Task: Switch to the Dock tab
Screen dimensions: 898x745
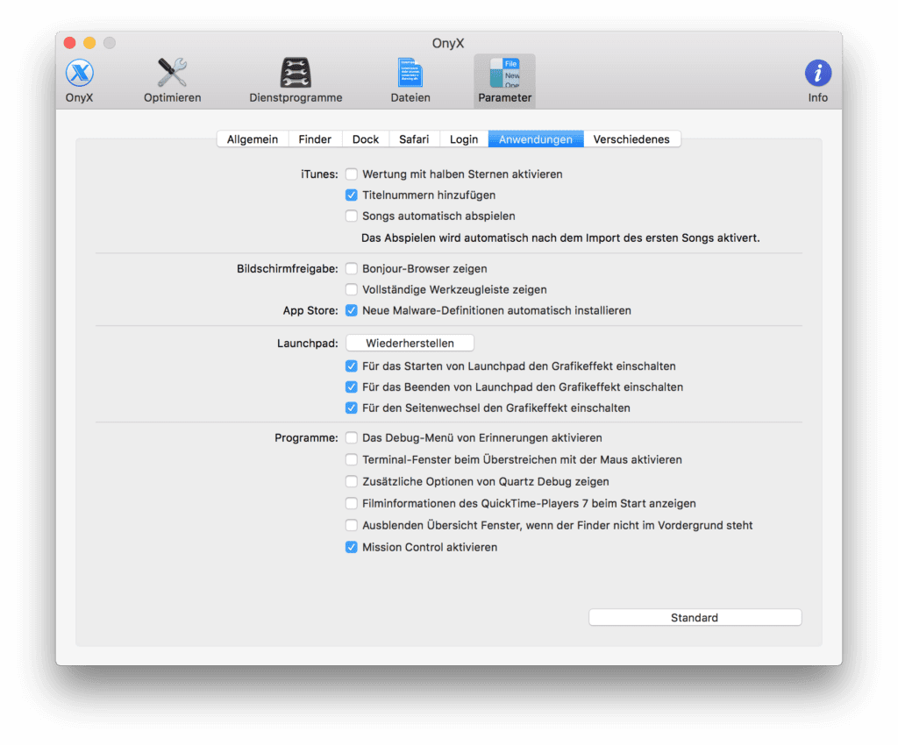Action: 366,139
